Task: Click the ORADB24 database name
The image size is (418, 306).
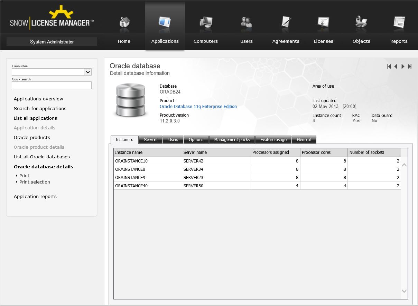Action: [x=170, y=92]
